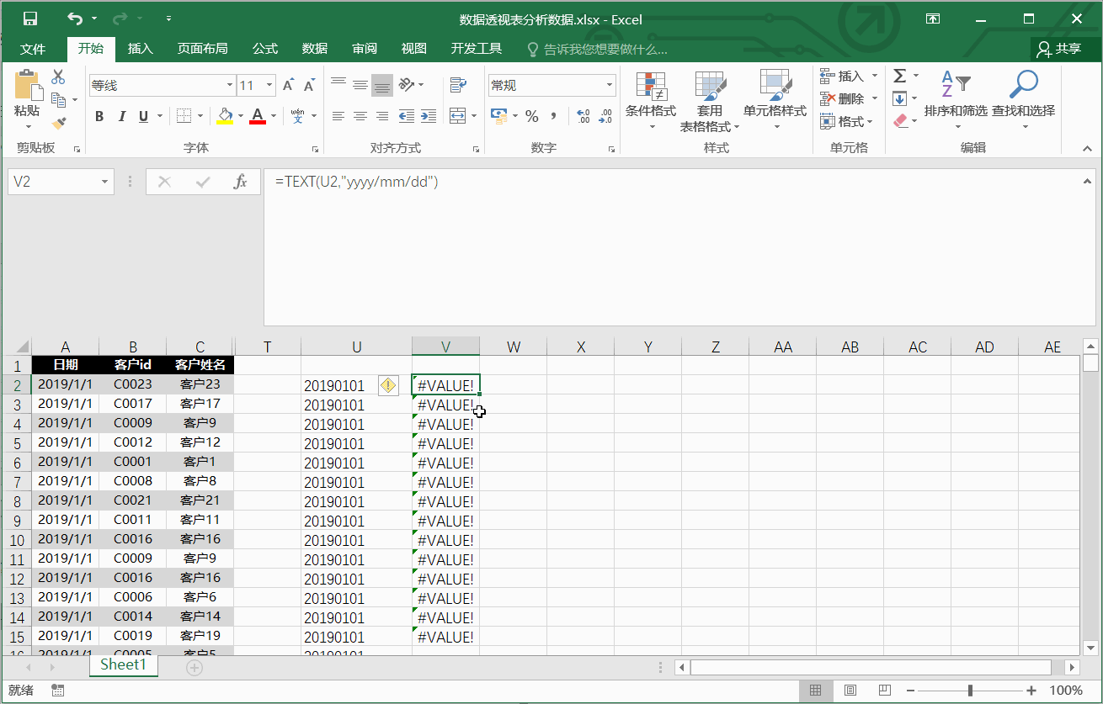Increase decimal places
This screenshot has width=1103, height=704.
tap(583, 116)
